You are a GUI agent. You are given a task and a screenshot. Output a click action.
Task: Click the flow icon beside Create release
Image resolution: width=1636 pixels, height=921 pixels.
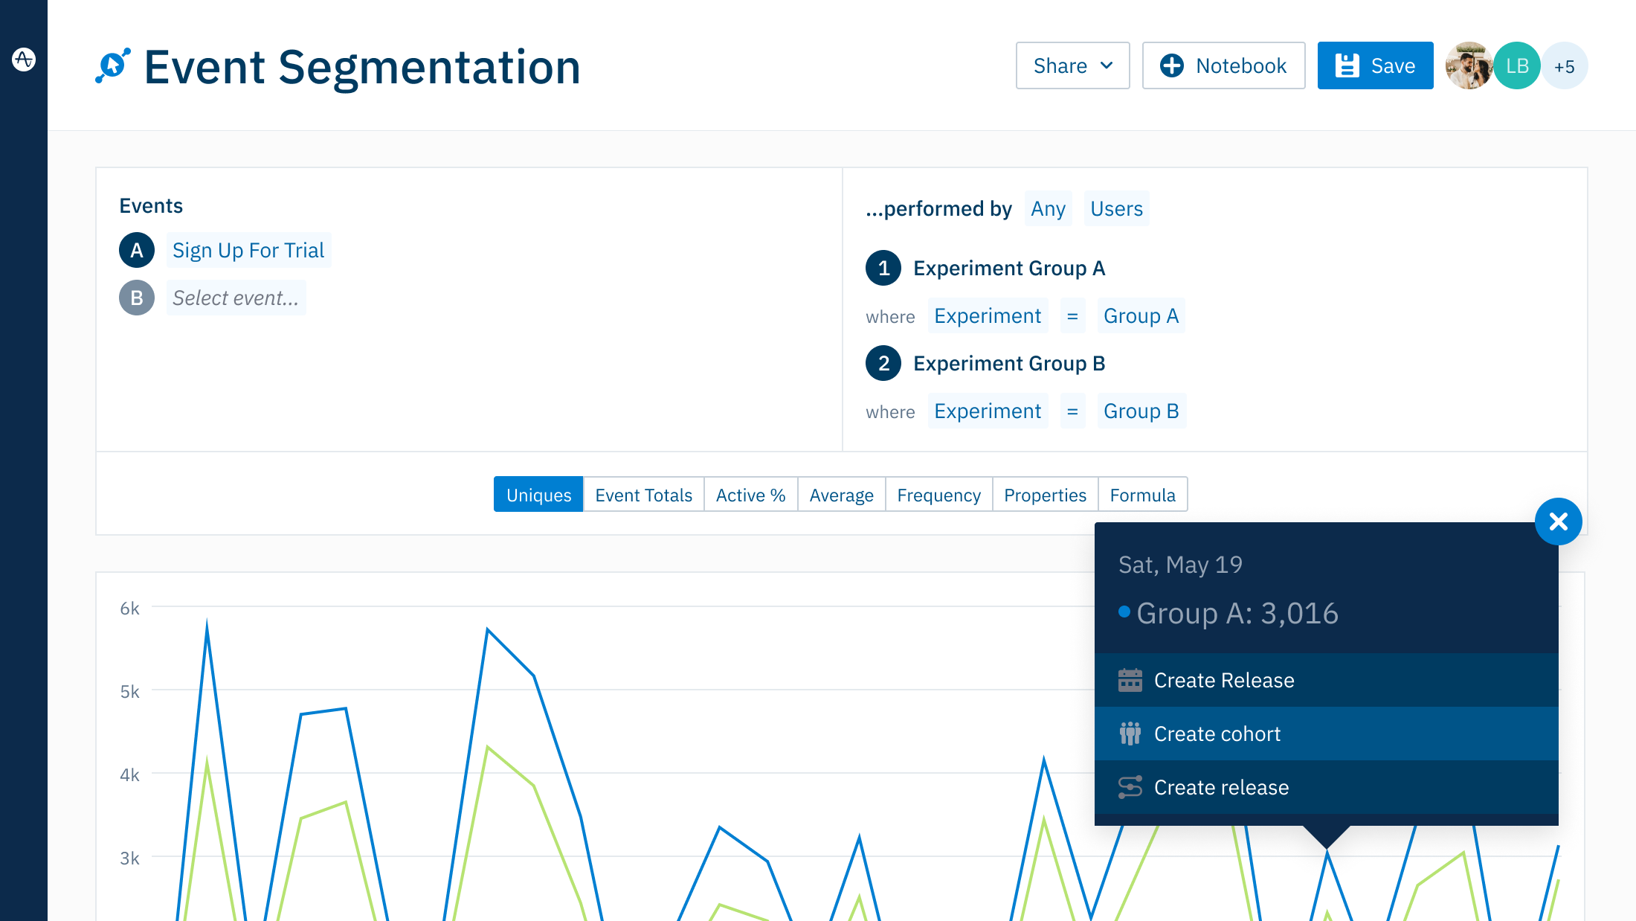click(x=1130, y=787)
